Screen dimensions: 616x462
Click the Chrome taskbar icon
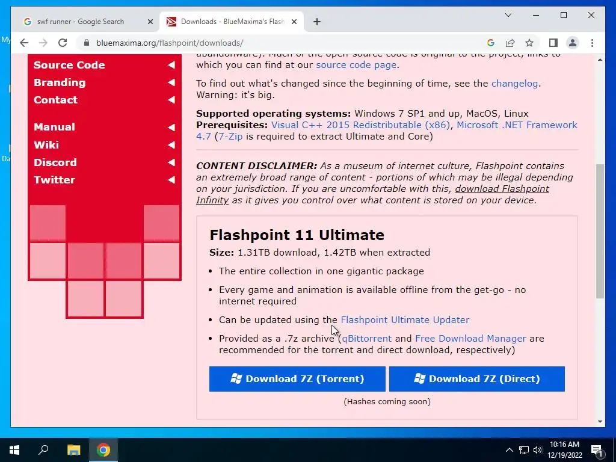(103, 450)
